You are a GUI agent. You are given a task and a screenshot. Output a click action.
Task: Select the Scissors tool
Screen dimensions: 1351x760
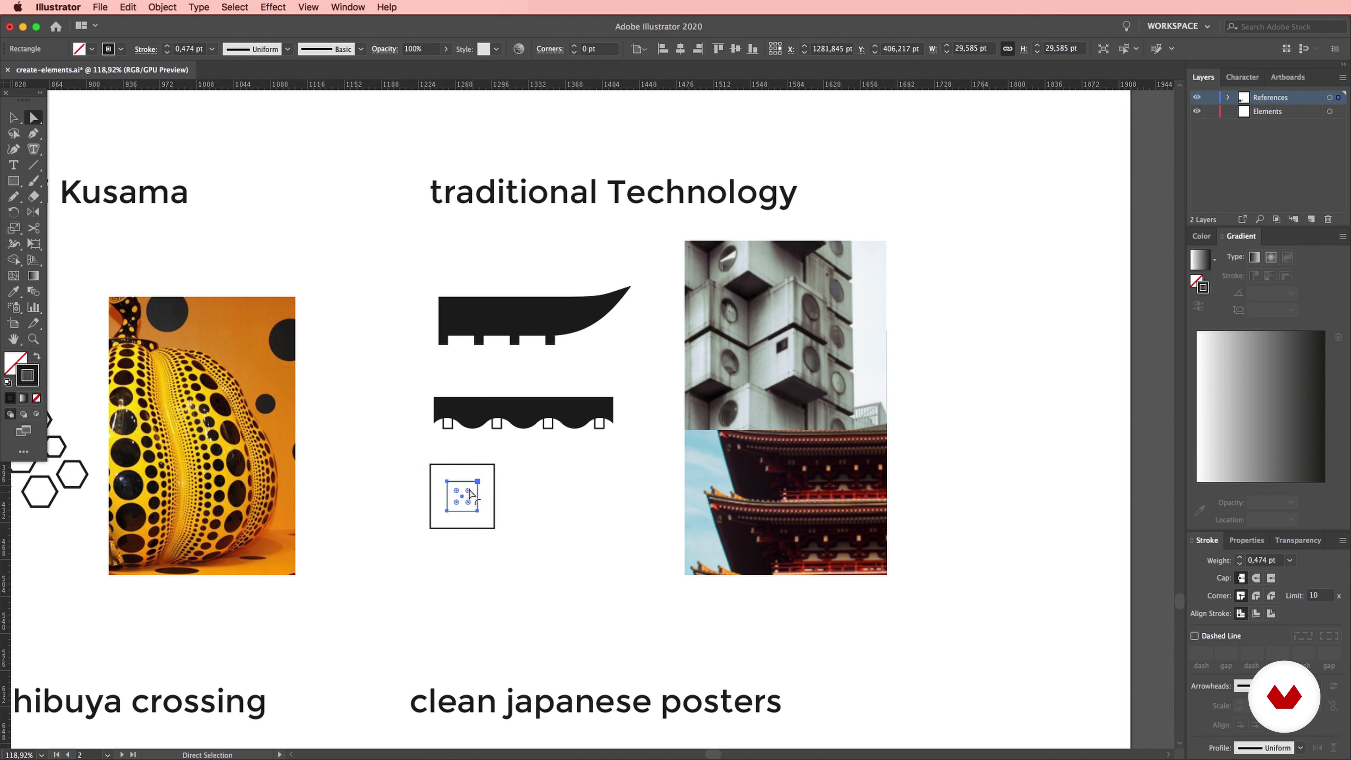(x=33, y=228)
